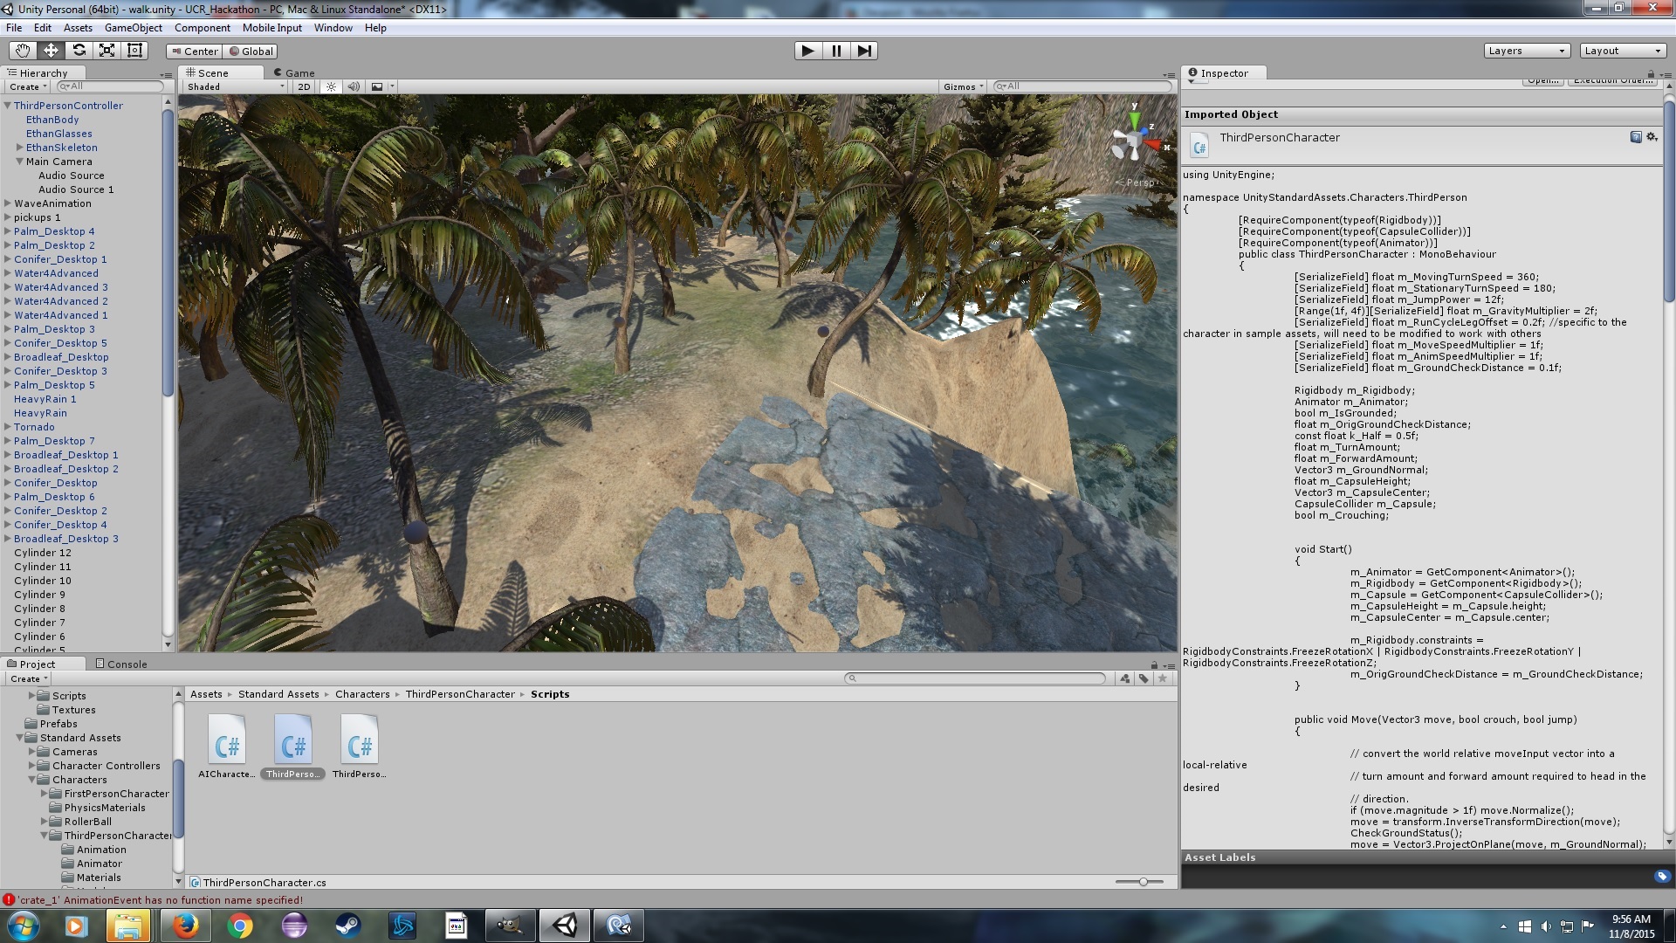Select the Rotate tool
The height and width of the screenshot is (943, 1676).
[79, 51]
